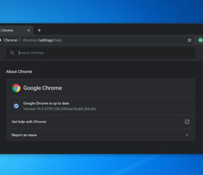Select the Chrome settings tab
This screenshot has height=175, width=203.
click(16, 30)
